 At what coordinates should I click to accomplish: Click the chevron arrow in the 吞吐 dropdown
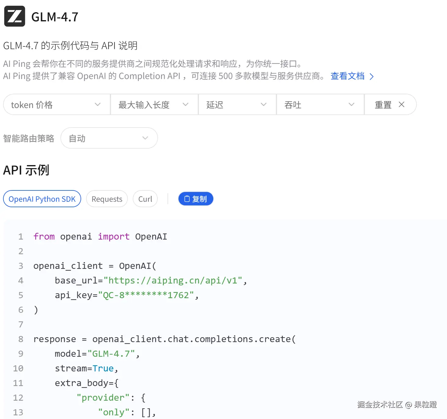pyautogui.click(x=351, y=105)
